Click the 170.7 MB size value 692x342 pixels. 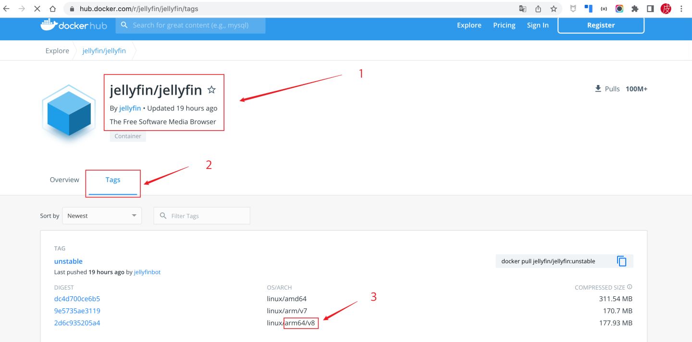[x=618, y=311]
